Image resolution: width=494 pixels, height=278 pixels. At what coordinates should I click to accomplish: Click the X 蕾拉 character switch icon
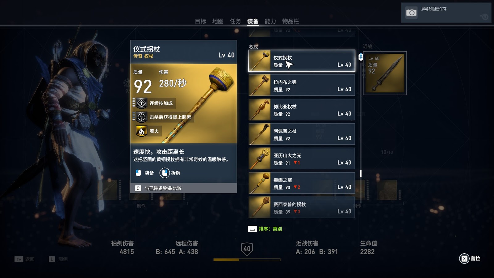464,259
